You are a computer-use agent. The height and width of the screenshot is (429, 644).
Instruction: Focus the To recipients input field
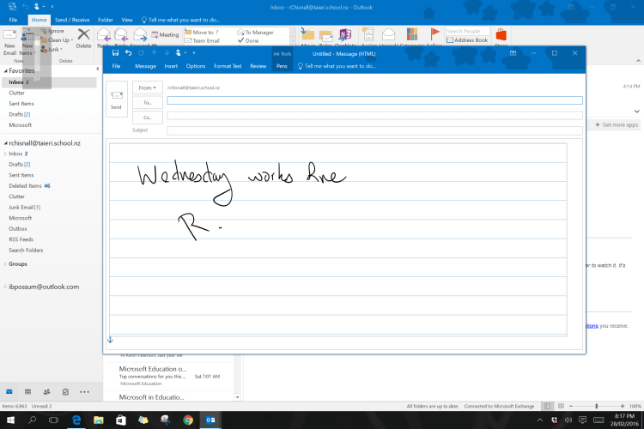(x=374, y=100)
